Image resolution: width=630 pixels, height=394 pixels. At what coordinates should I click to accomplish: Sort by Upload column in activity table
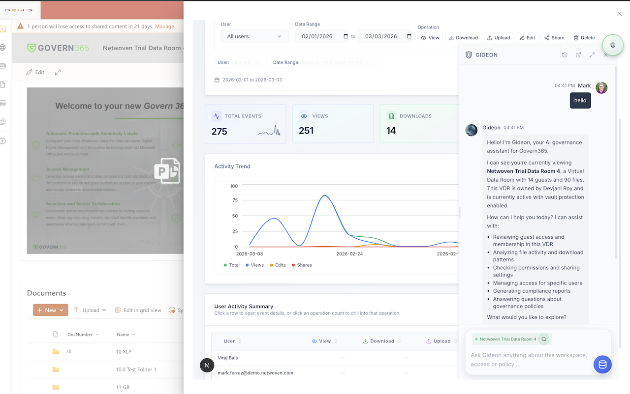pos(442,341)
